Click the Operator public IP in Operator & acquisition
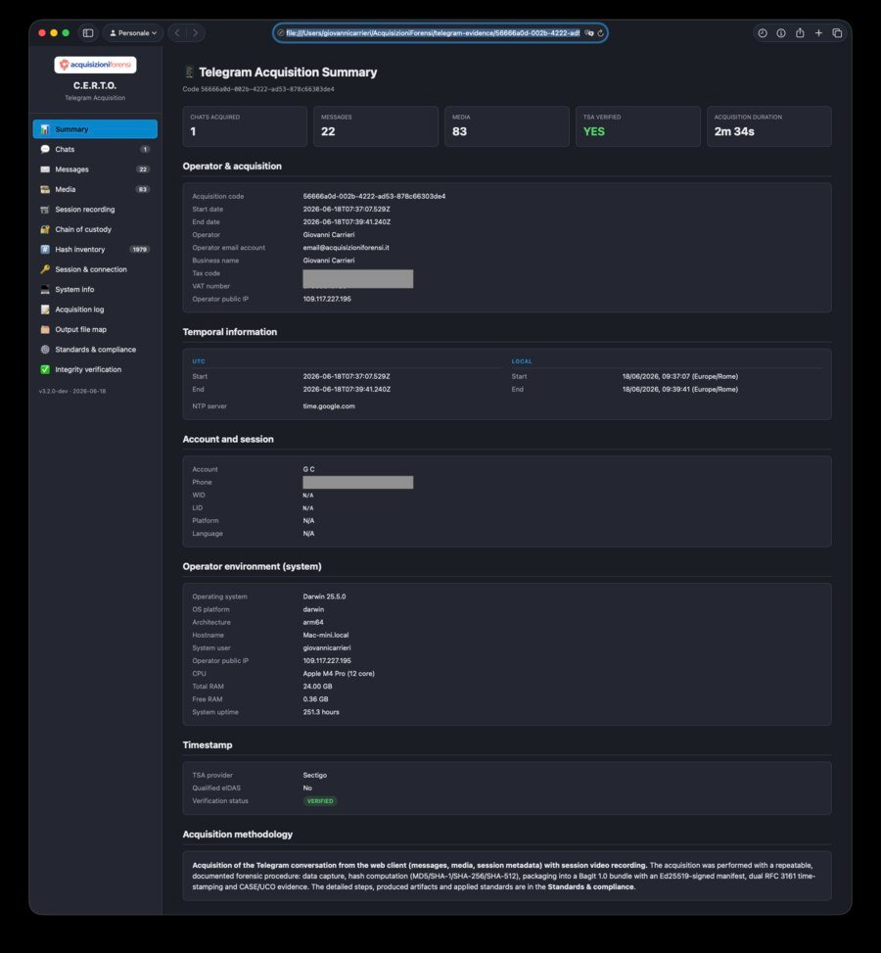 tap(327, 299)
